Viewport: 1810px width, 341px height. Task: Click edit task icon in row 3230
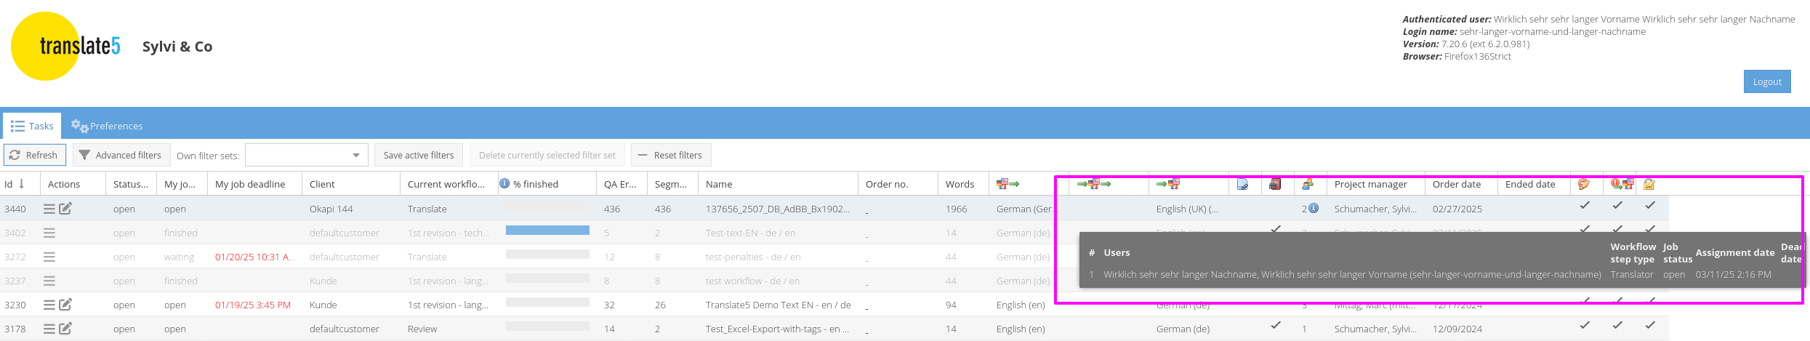65,305
